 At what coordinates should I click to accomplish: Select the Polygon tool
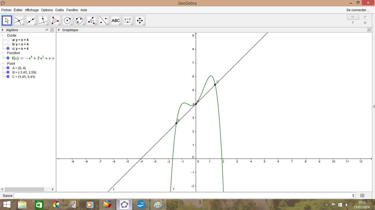(55, 21)
